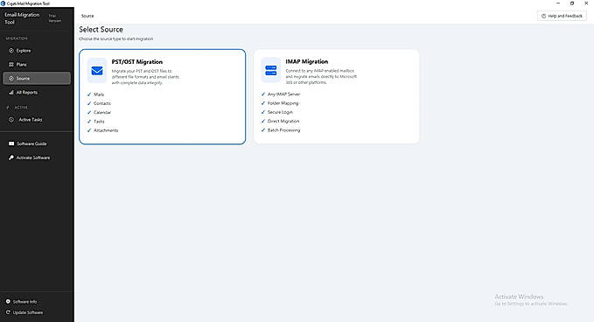Click the Update Software refresh icon

click(x=8, y=312)
